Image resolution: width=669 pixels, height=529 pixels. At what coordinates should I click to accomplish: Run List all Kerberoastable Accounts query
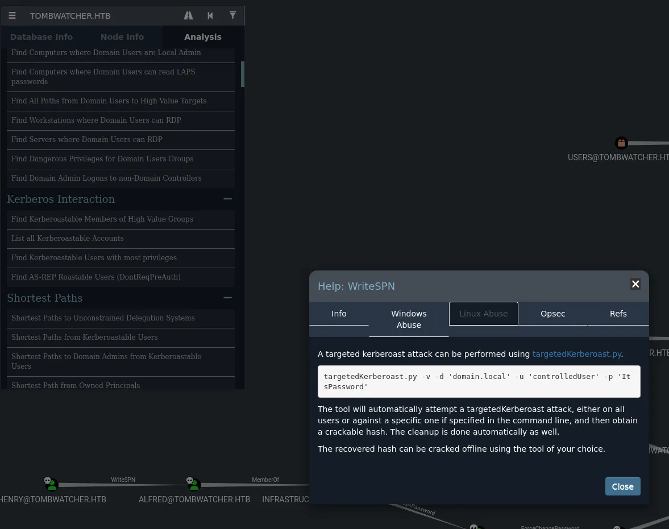pos(120,239)
